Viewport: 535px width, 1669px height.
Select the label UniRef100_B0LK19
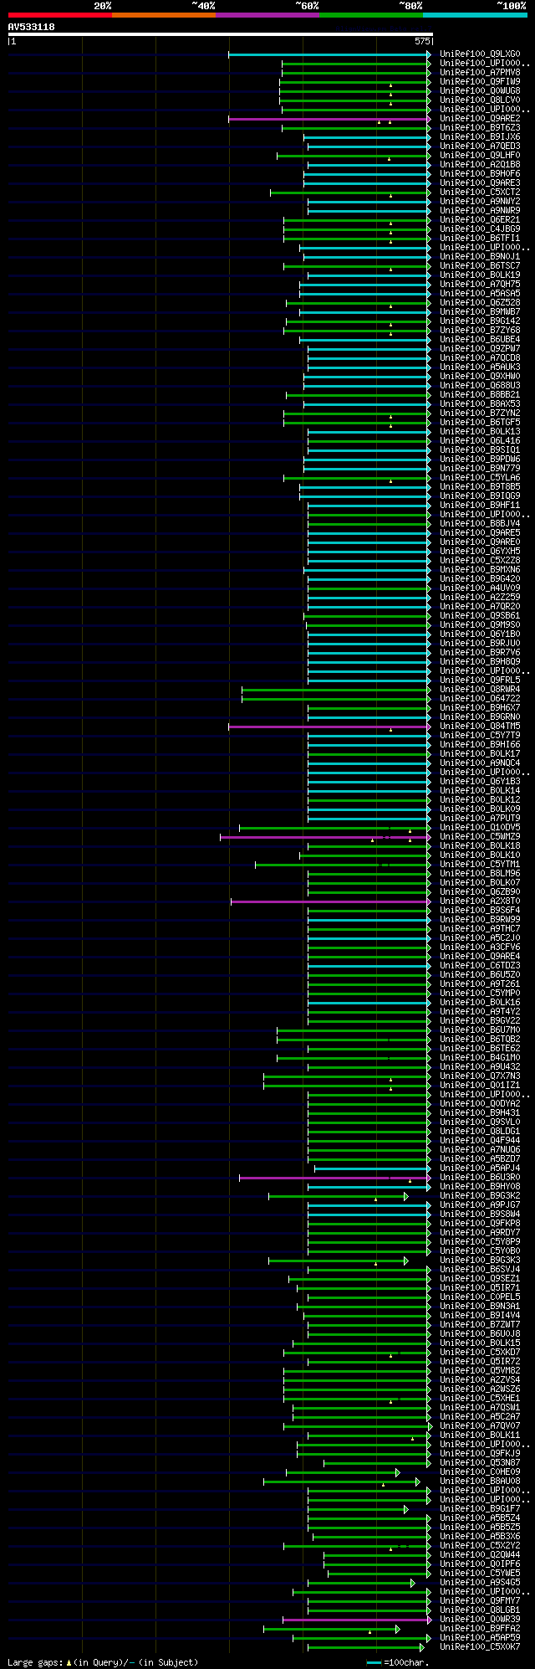click(x=480, y=275)
